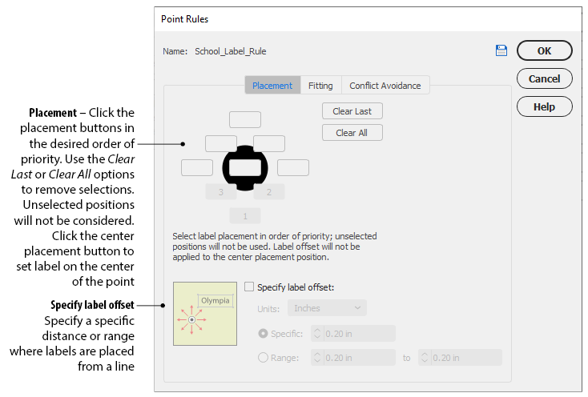This screenshot has width=588, height=397.
Task: Select the center placement button on the point
Action: click(244, 168)
